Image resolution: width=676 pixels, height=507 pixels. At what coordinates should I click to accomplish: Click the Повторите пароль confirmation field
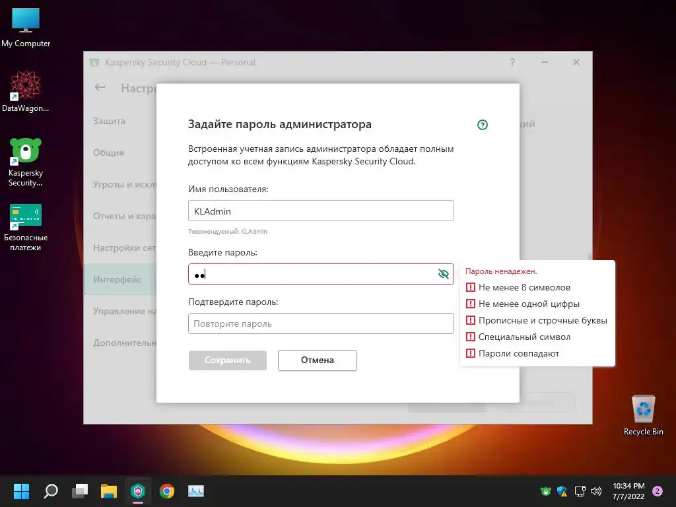click(321, 323)
